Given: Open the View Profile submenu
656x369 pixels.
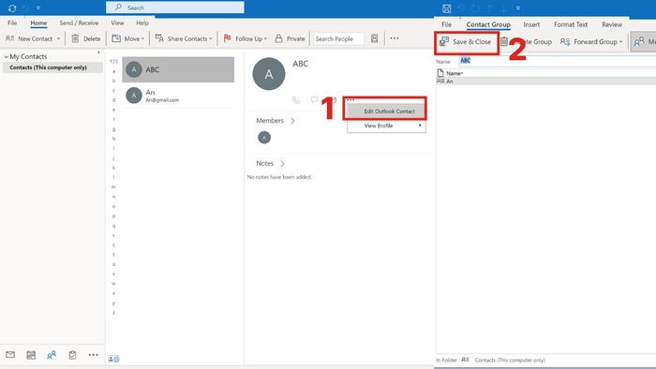Looking at the screenshot, I should (x=386, y=125).
